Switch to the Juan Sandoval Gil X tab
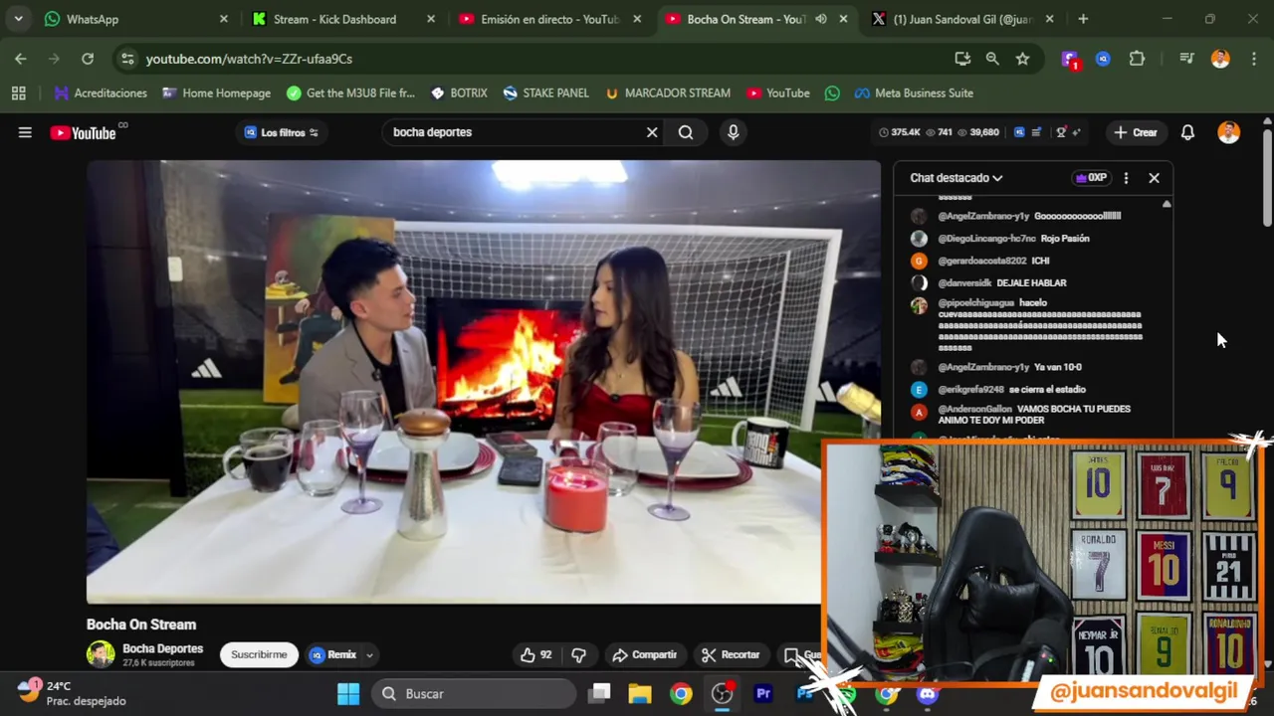1274x716 pixels. click(961, 19)
